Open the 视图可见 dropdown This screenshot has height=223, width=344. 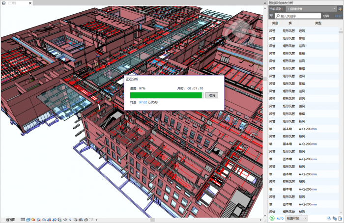click(x=296, y=218)
